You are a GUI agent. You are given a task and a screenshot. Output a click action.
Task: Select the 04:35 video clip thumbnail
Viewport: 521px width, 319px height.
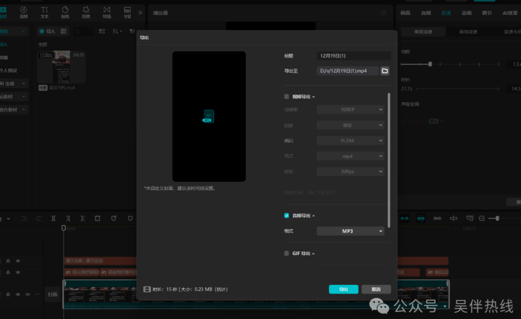point(62,67)
